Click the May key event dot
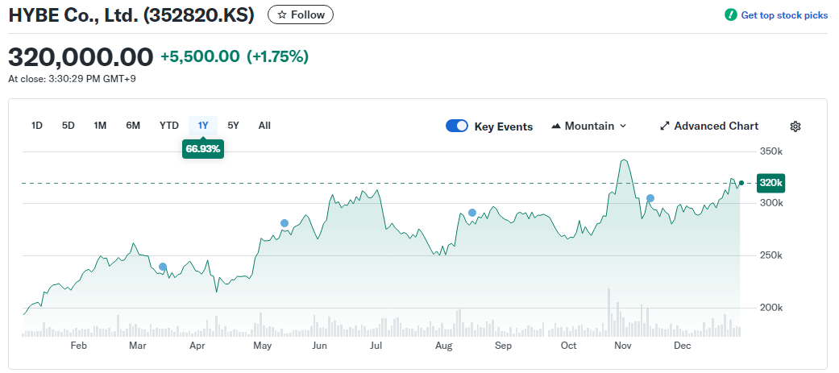 (284, 223)
